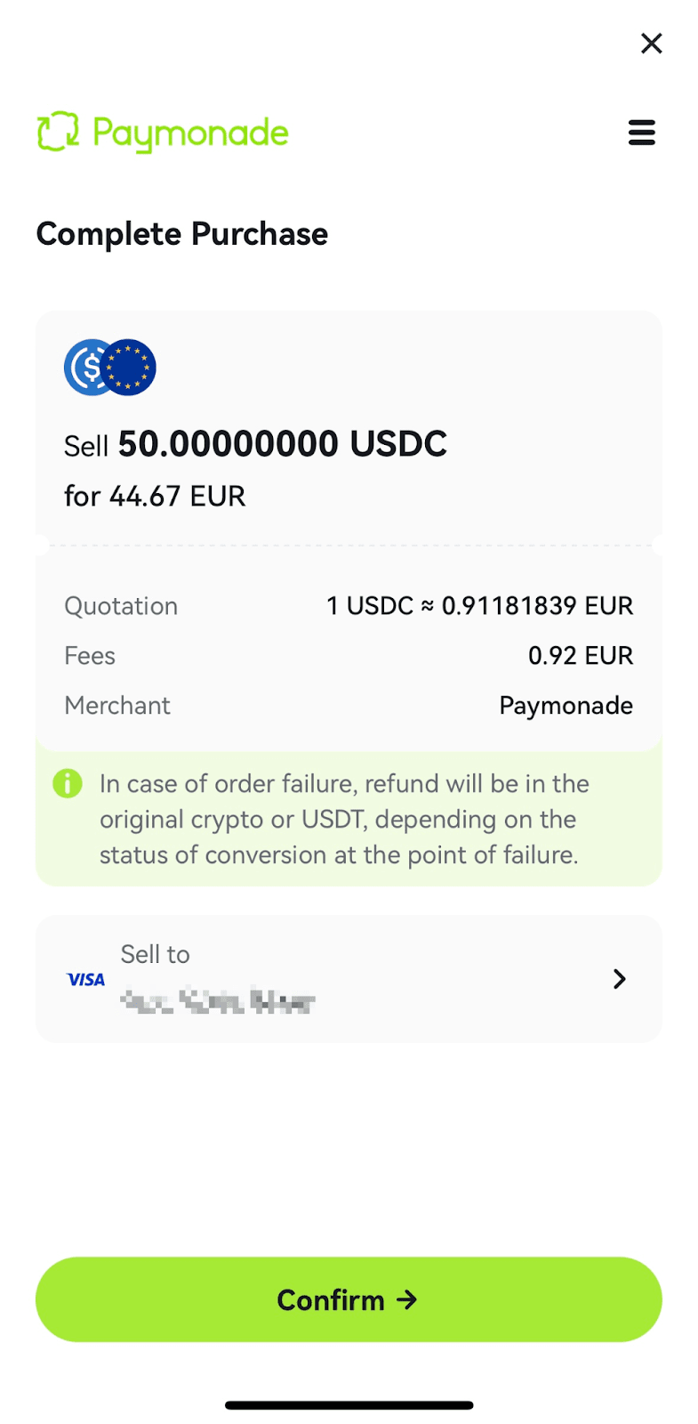The width and height of the screenshot is (698, 1424).
Task: Click the arrow on Confirm button
Action: pyautogui.click(x=407, y=1300)
